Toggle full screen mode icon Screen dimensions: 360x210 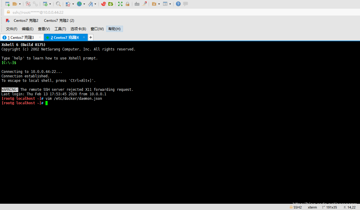tap(120, 4)
